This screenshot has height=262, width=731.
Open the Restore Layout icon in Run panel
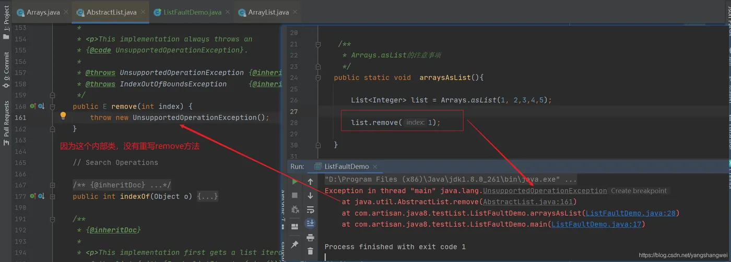point(294,227)
